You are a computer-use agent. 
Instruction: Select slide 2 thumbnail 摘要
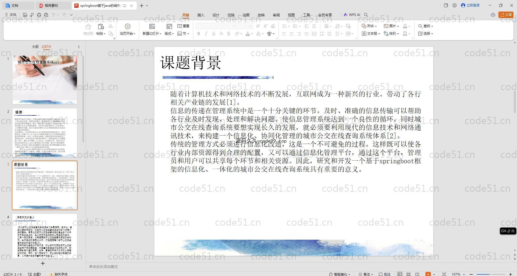click(x=45, y=133)
